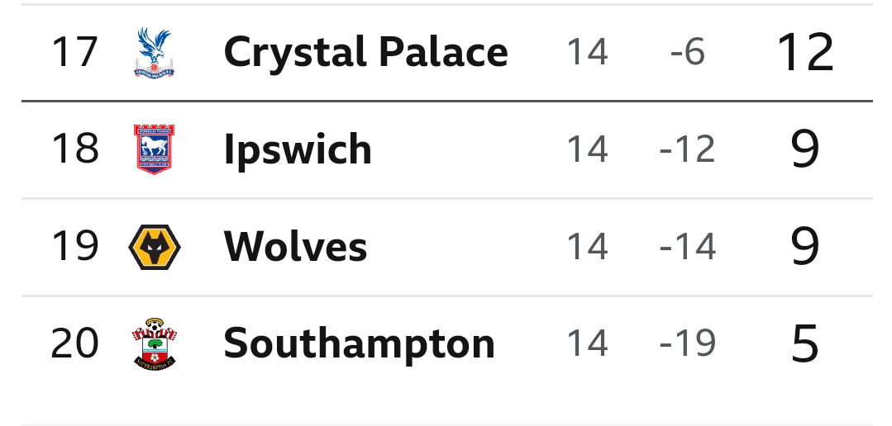Click Wolves' games played value 14
Viewport: 892px width, 426px height.
click(x=588, y=247)
